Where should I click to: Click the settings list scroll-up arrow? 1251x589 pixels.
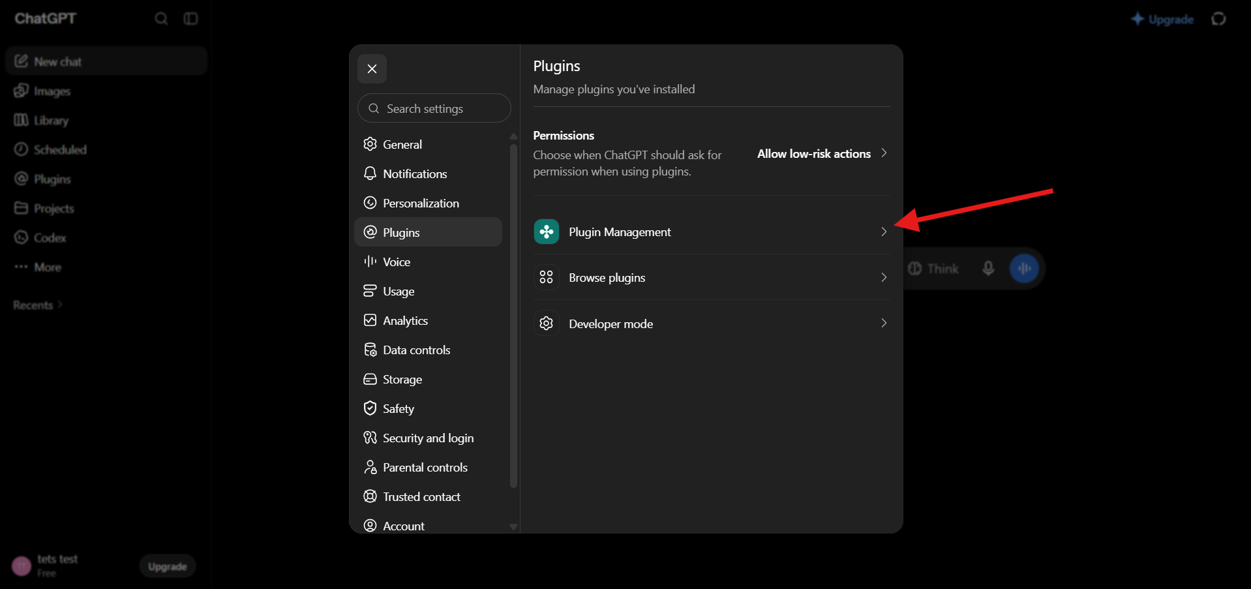[x=513, y=136]
